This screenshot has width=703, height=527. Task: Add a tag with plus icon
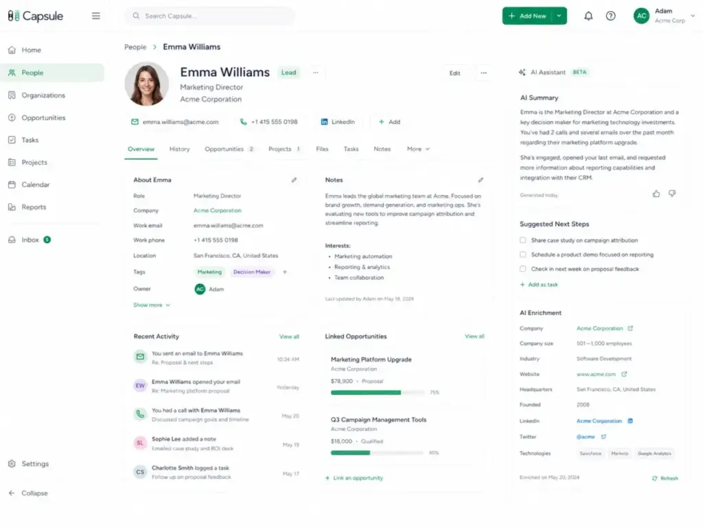(x=285, y=272)
